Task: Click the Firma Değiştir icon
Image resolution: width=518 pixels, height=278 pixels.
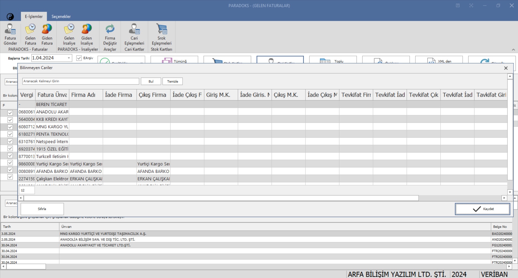Action: [x=110, y=34]
